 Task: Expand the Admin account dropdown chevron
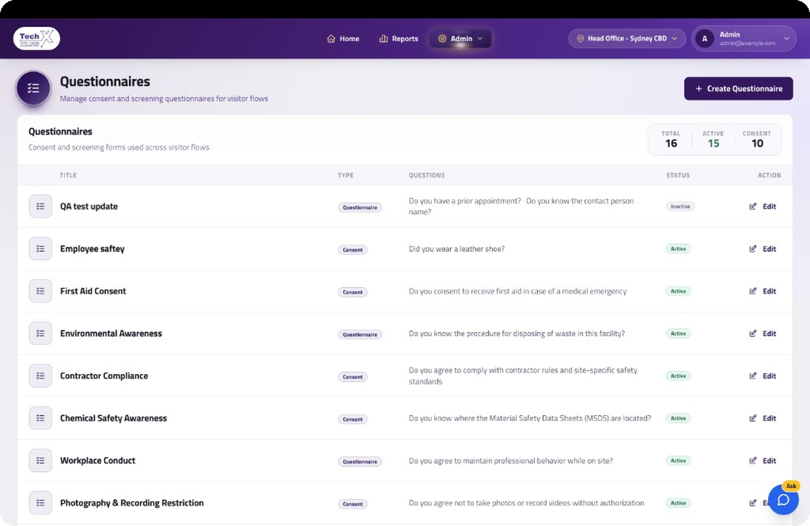coord(786,38)
